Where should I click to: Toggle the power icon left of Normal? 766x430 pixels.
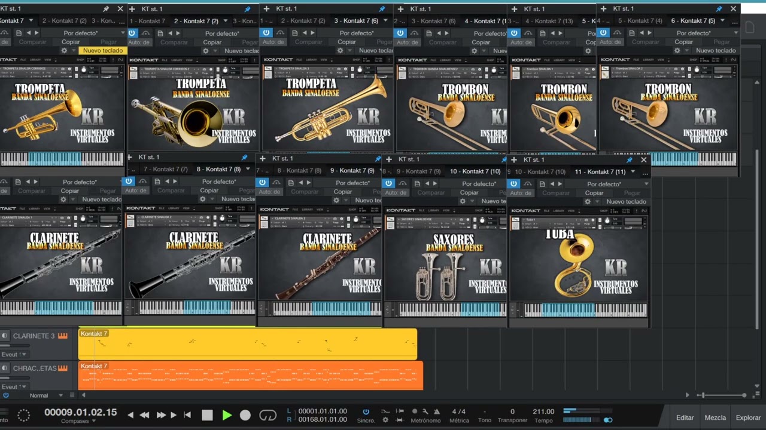(x=6, y=395)
